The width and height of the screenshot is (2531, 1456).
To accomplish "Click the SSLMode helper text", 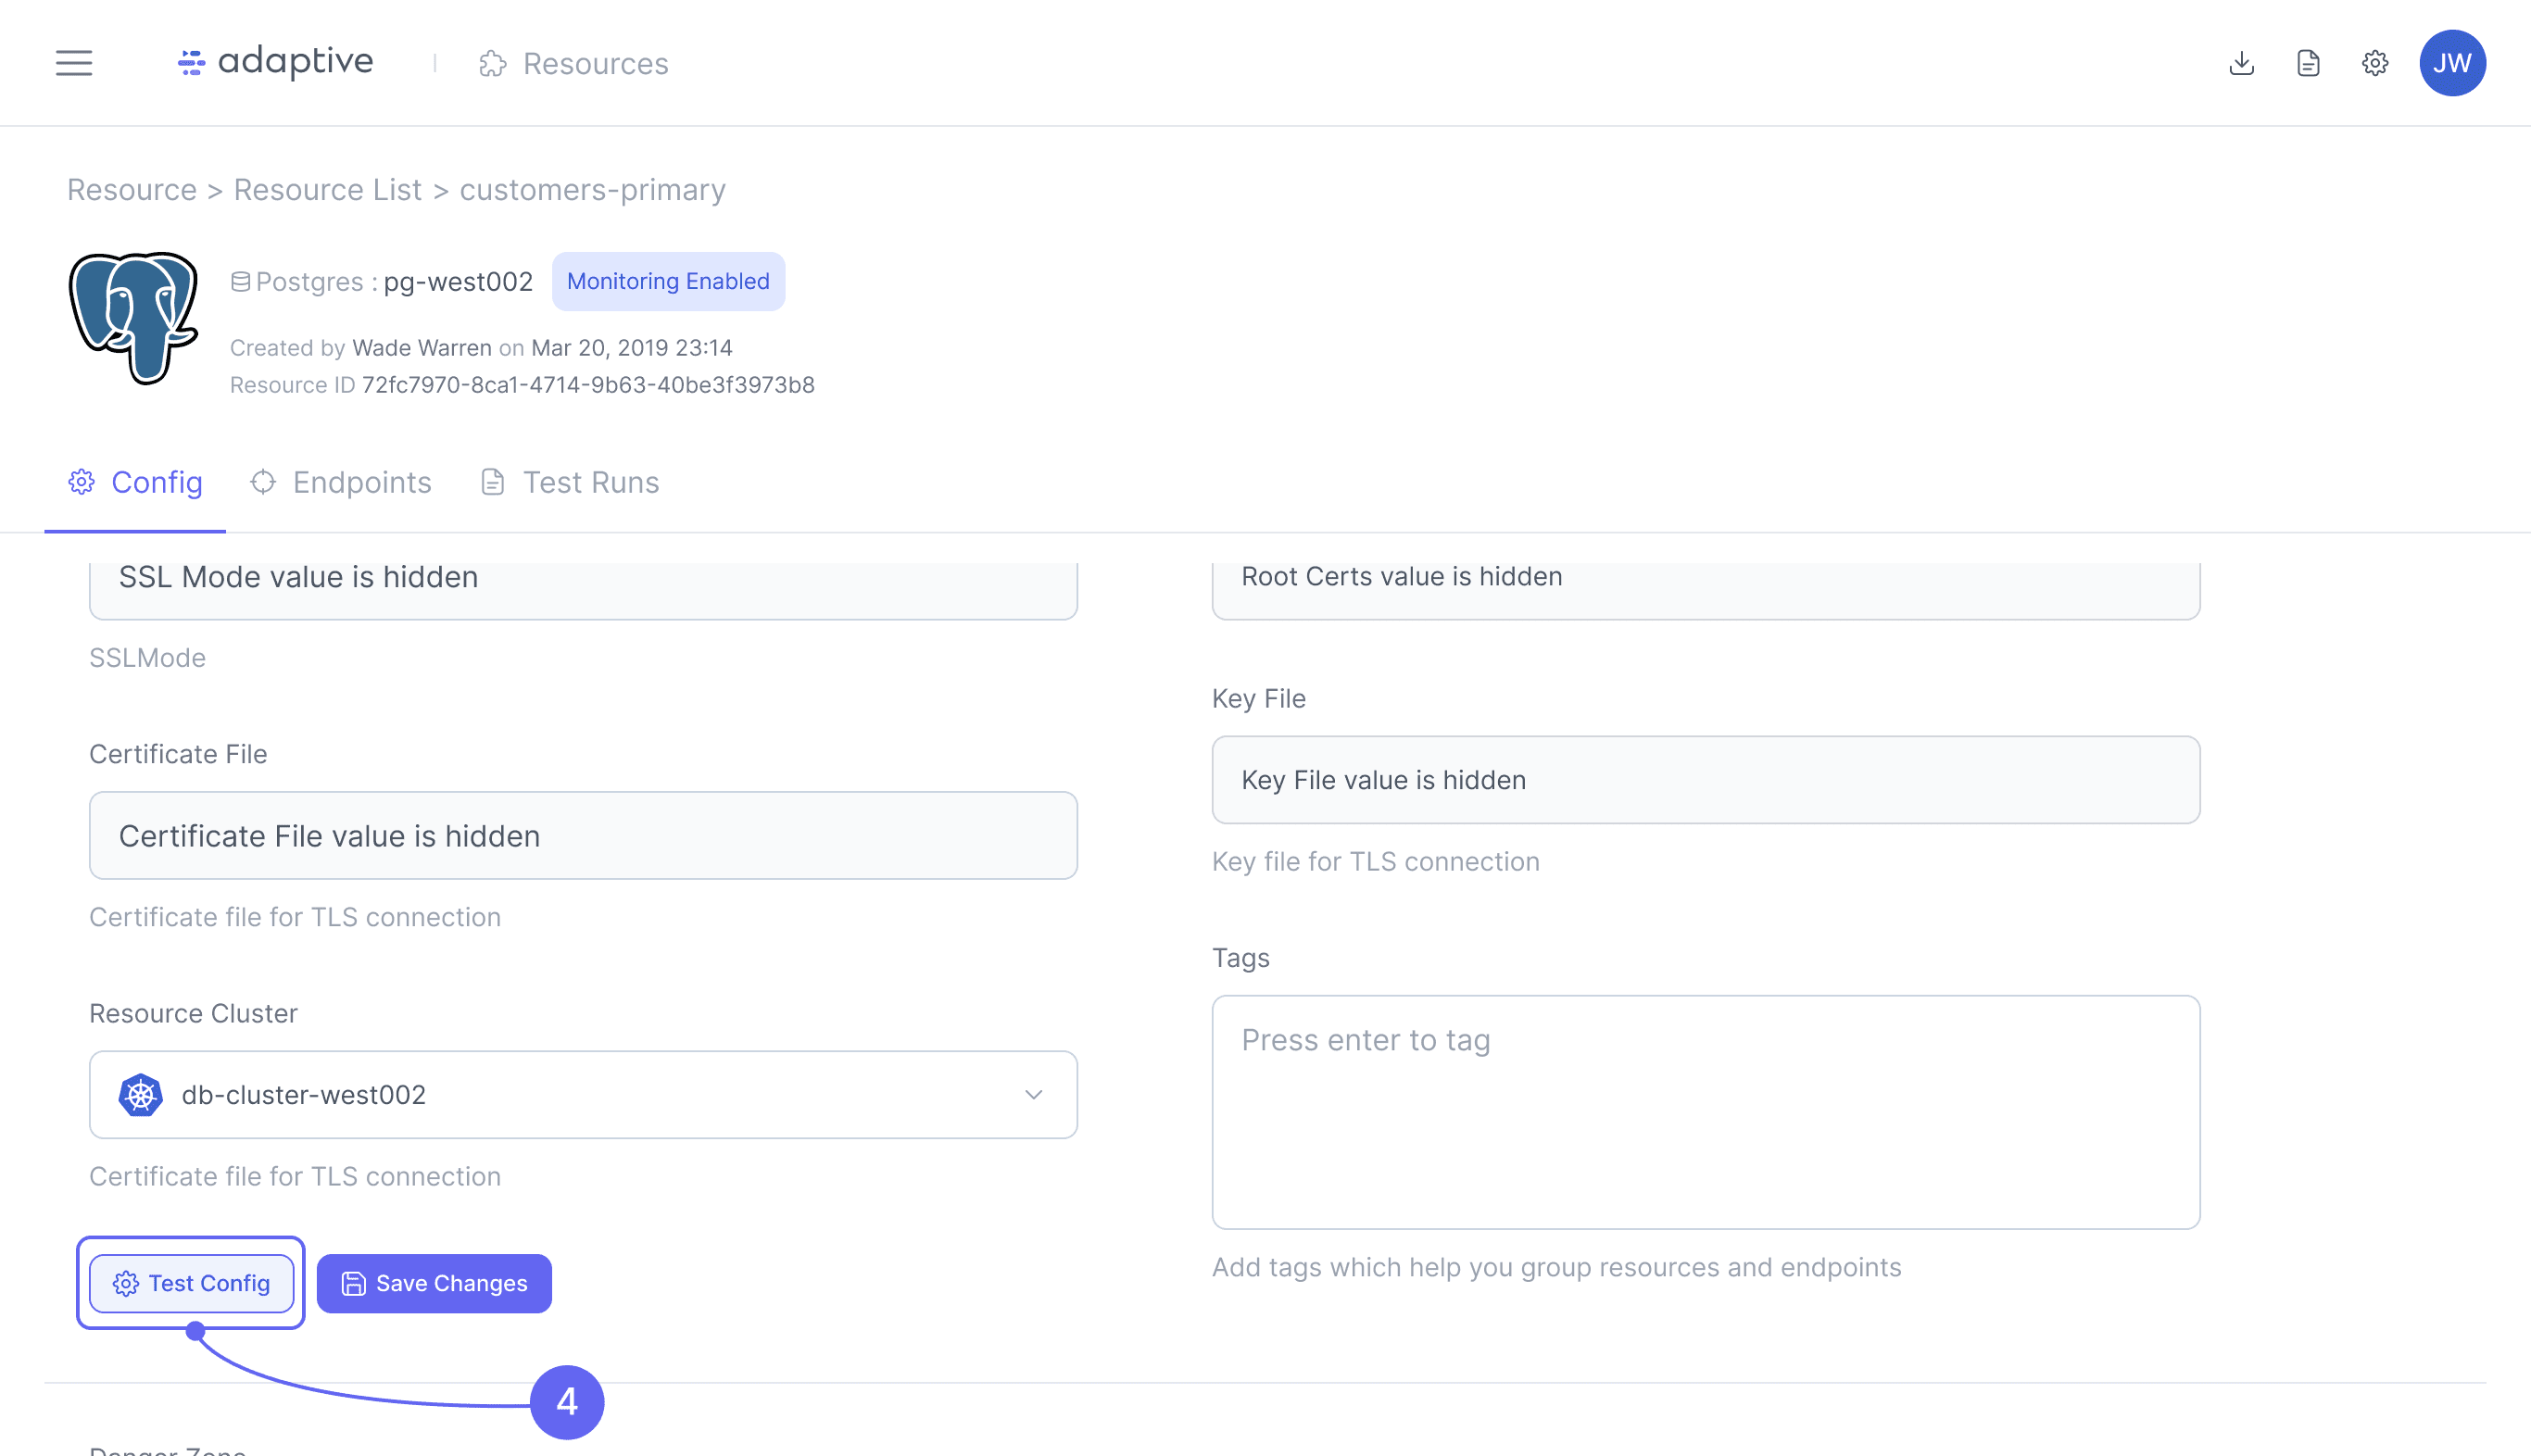I will (148, 658).
